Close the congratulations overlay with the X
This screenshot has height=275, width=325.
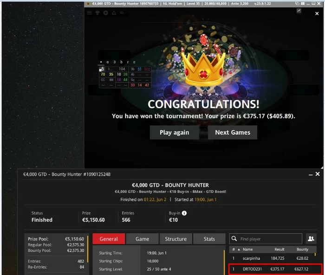tap(317, 13)
